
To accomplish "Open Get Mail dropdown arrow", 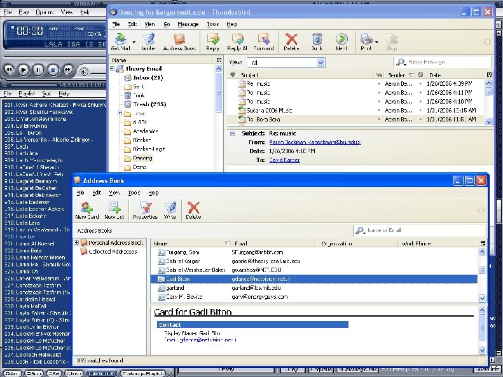I will pyautogui.click(x=134, y=42).
